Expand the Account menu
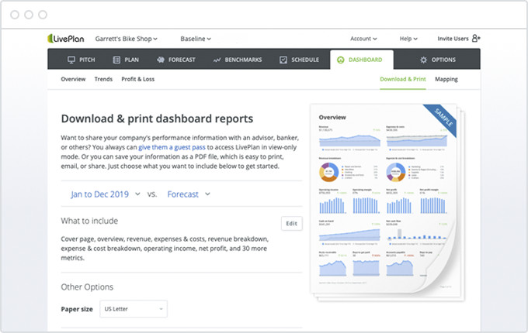This screenshot has width=528, height=333. [x=363, y=39]
